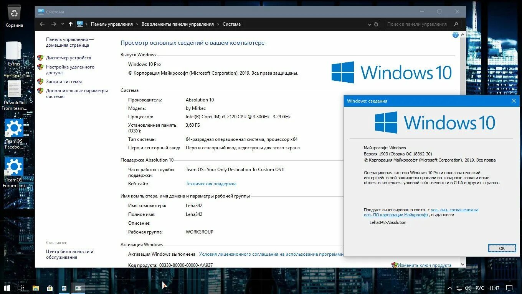Click the magnifier search icon
This screenshot has width=522, height=294.
pos(456,24)
